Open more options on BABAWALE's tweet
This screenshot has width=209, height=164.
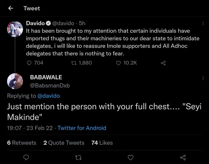point(203,78)
